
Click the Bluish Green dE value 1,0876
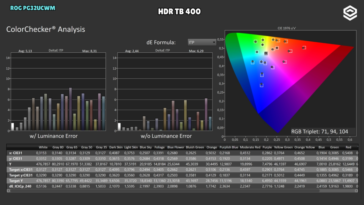(x=191, y=186)
